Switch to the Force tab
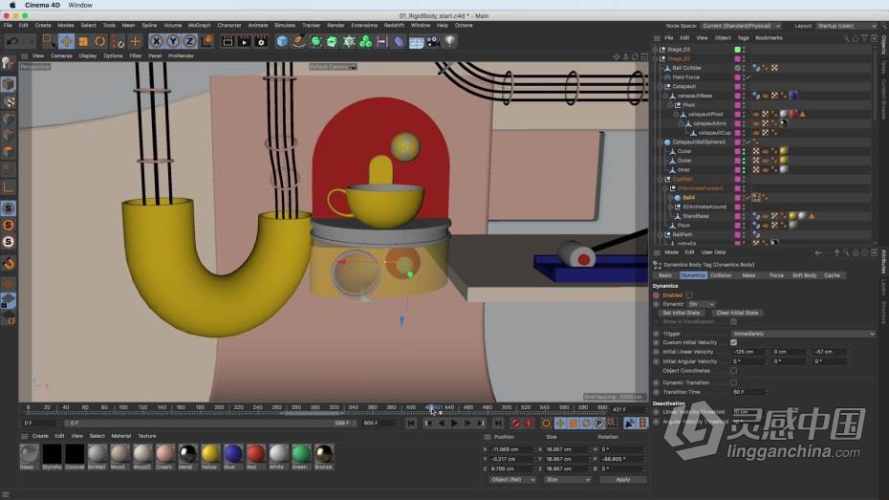 coord(776,275)
